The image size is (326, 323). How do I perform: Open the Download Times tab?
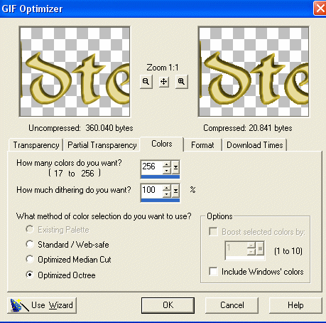[x=255, y=145]
